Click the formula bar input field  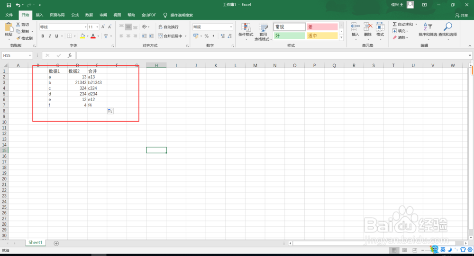[x=272, y=55]
